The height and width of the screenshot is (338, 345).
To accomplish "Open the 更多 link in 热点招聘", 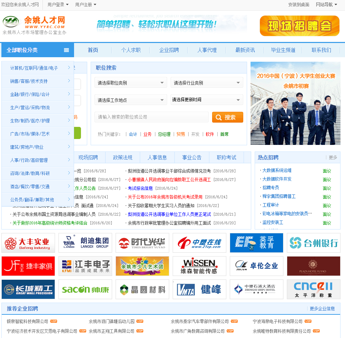I will coord(333,157).
